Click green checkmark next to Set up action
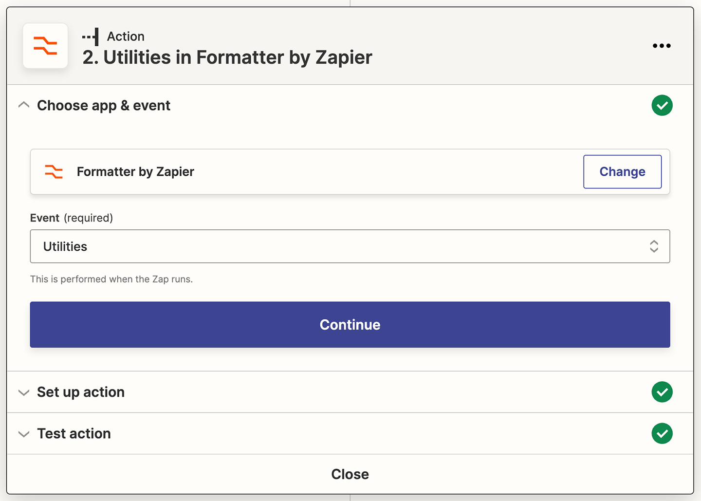 pyautogui.click(x=662, y=392)
